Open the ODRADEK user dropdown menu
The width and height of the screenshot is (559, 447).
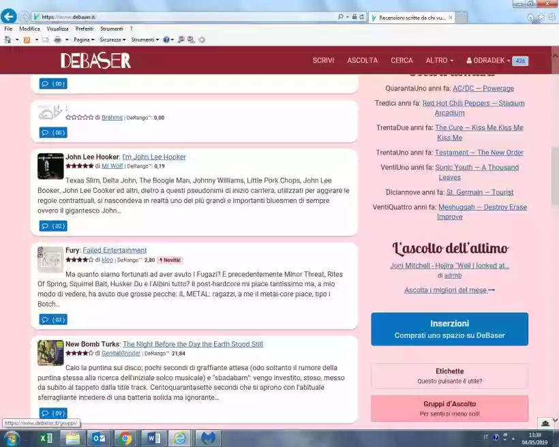(x=488, y=61)
